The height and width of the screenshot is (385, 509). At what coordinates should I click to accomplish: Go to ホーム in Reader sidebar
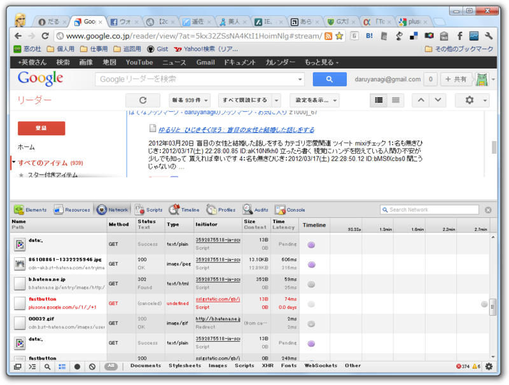[26, 147]
